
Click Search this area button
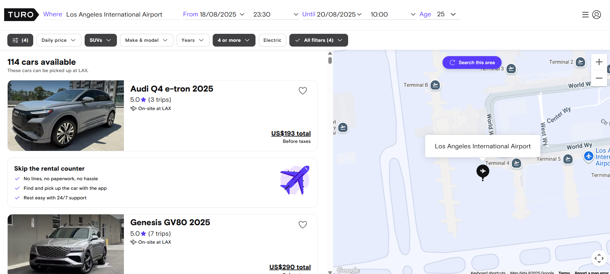[x=472, y=63]
